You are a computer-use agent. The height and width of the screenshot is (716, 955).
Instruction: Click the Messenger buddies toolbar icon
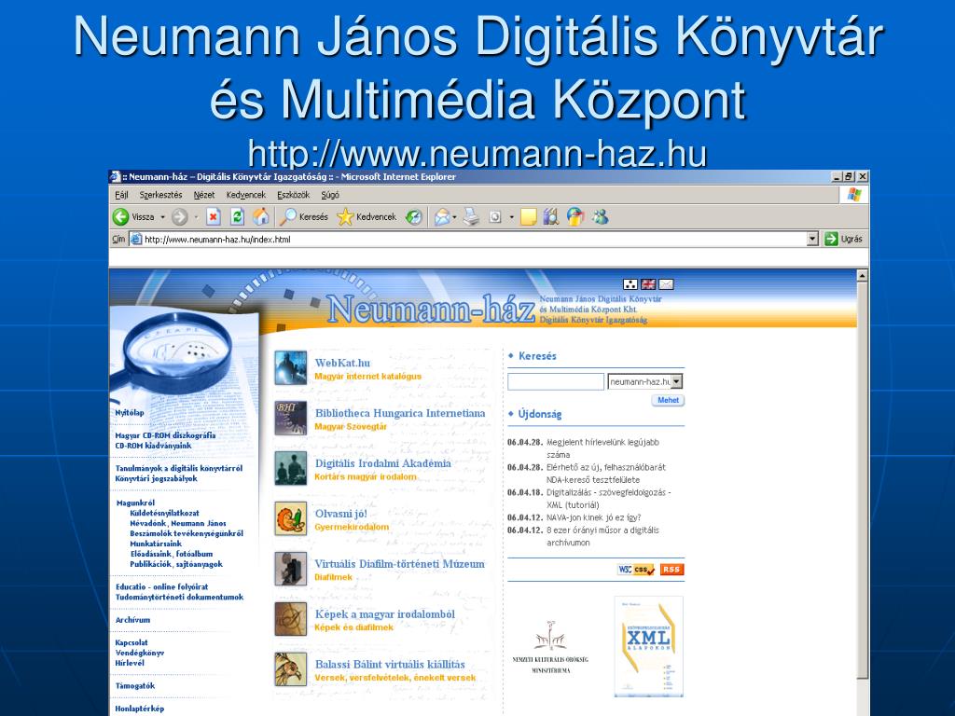tap(601, 216)
